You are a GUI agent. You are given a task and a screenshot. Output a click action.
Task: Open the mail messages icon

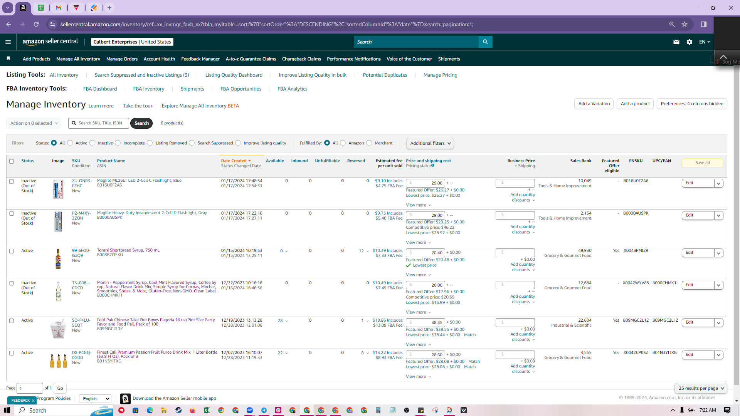pyautogui.click(x=676, y=42)
